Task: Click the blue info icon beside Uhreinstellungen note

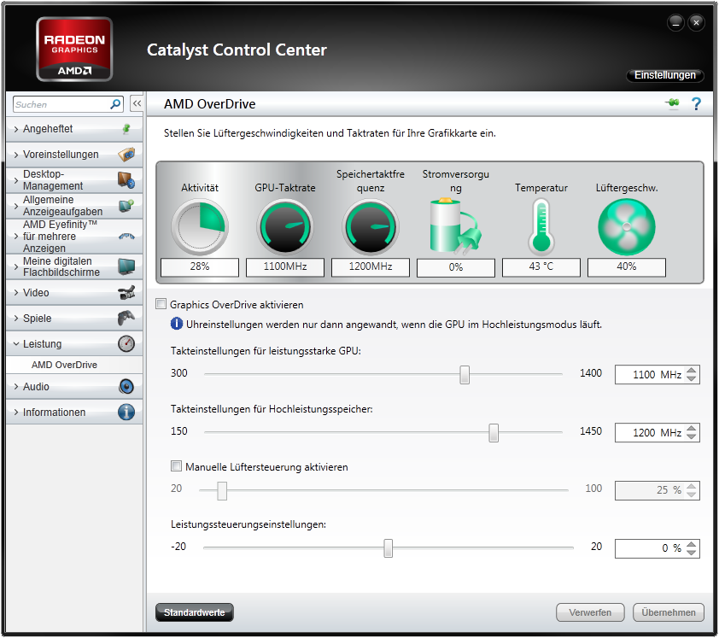Action: (x=177, y=324)
